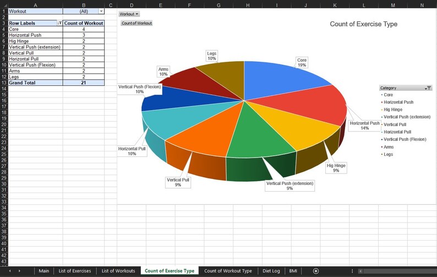Select the Core 19% data label
This screenshot has height=277, width=437.
point(302,62)
